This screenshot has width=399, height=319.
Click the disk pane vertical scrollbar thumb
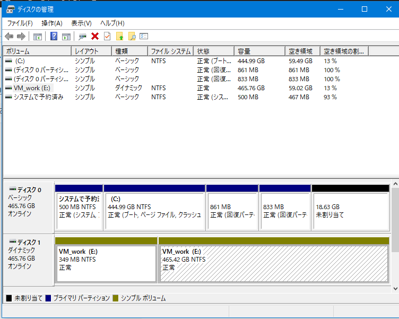pyautogui.click(x=395, y=220)
